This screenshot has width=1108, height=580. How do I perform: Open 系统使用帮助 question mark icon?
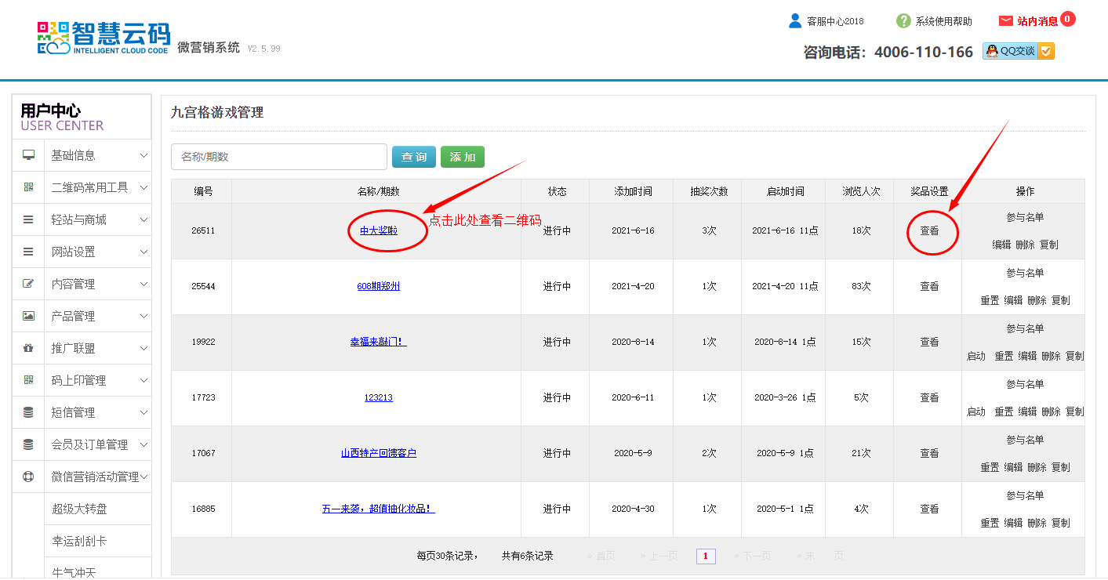pos(903,21)
